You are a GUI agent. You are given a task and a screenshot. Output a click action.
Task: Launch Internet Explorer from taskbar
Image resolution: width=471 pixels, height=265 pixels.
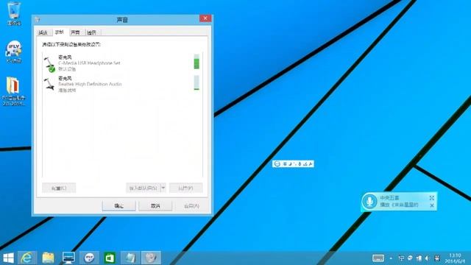[x=27, y=258]
